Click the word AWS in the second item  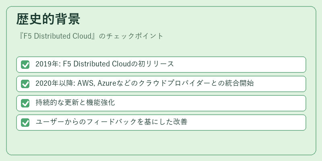click(85, 83)
